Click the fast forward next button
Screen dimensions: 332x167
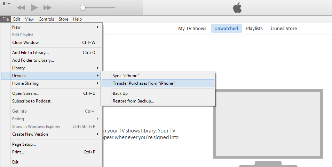click(x=47, y=8)
